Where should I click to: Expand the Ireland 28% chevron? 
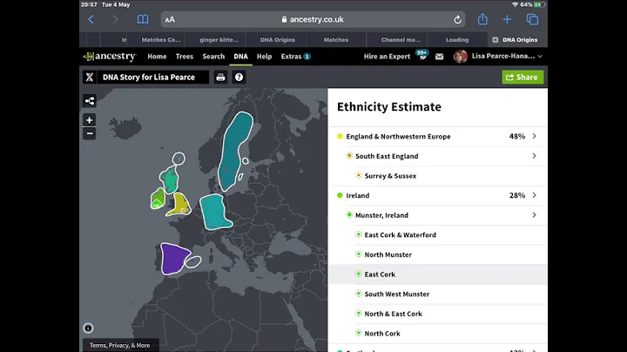(534, 195)
